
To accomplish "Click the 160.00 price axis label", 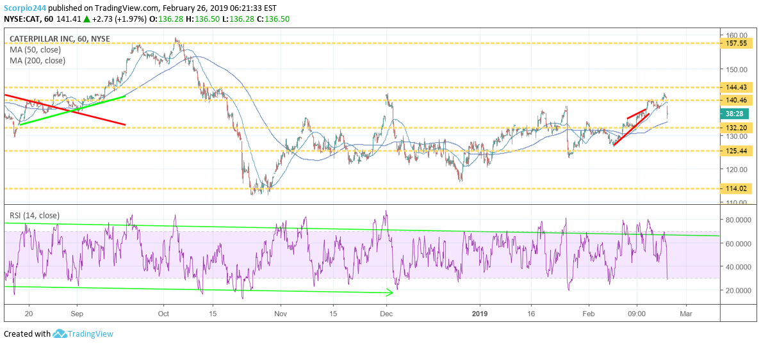I will pos(738,35).
